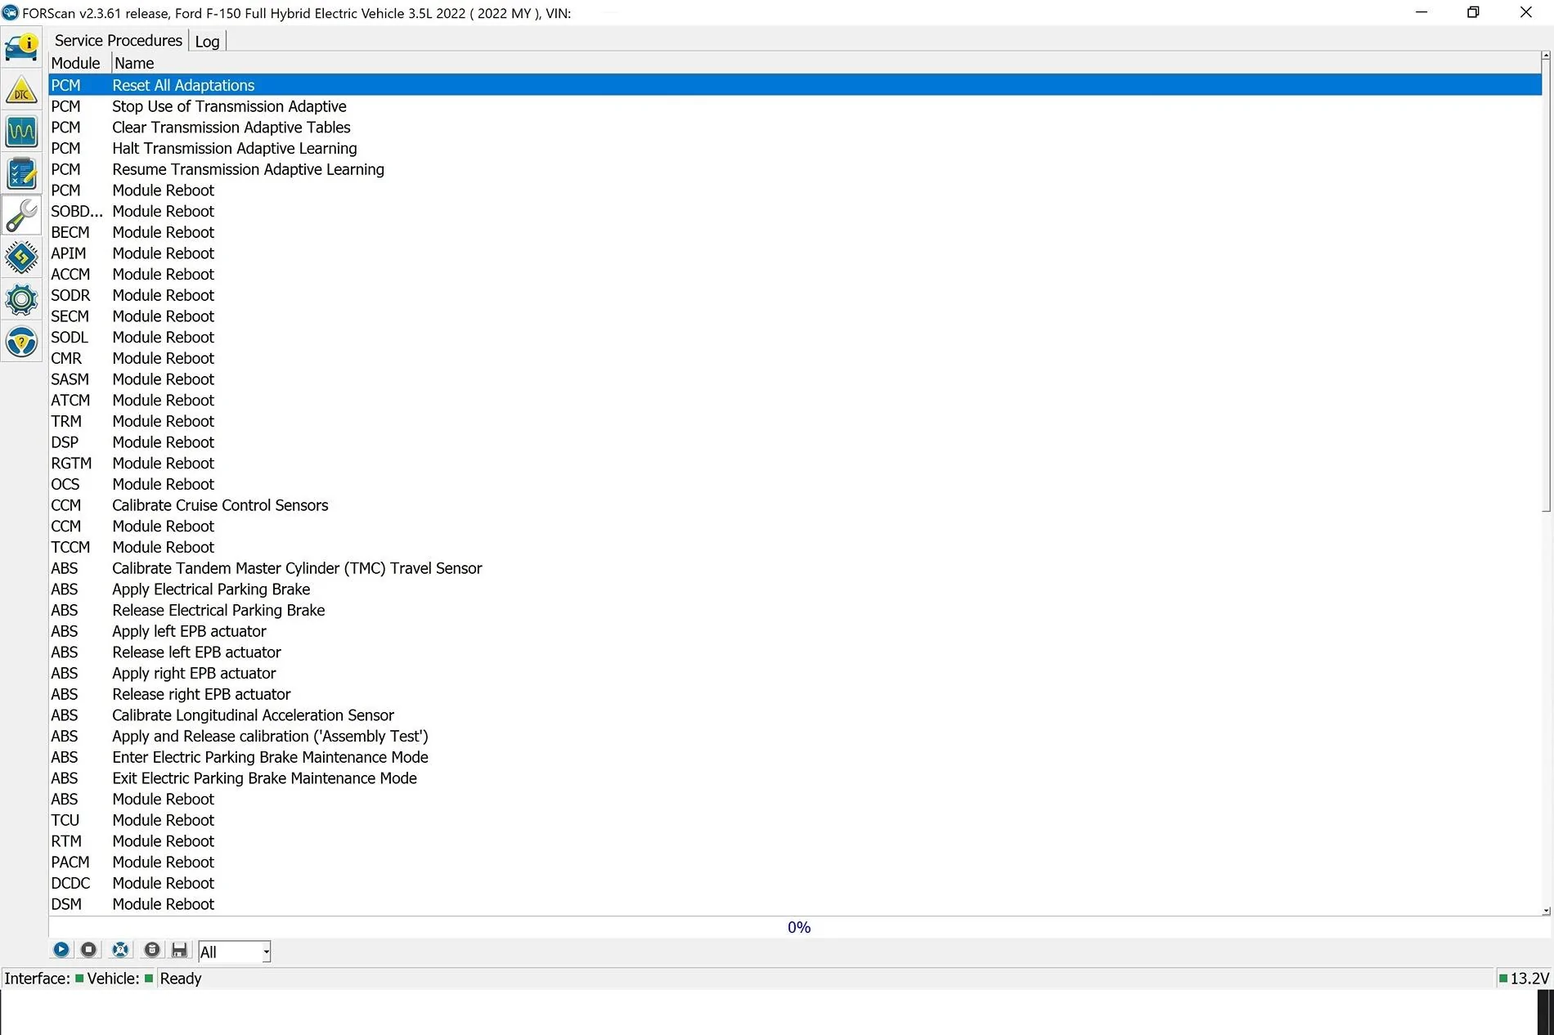Open the Vehicle information section
Image resolution: width=1554 pixels, height=1035 pixels.
point(21,47)
